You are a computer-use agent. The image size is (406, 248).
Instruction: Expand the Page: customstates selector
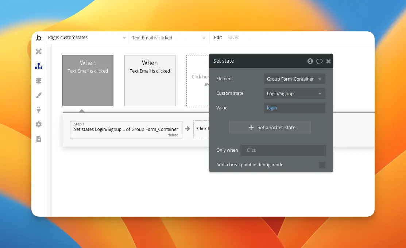(x=88, y=37)
